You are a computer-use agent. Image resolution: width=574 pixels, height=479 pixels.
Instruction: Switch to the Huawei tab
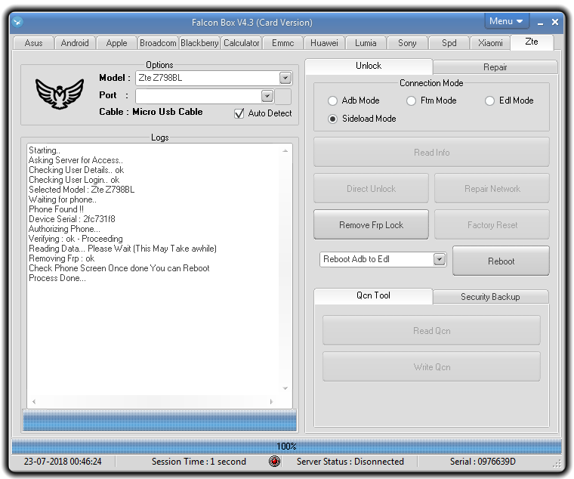coord(324,43)
